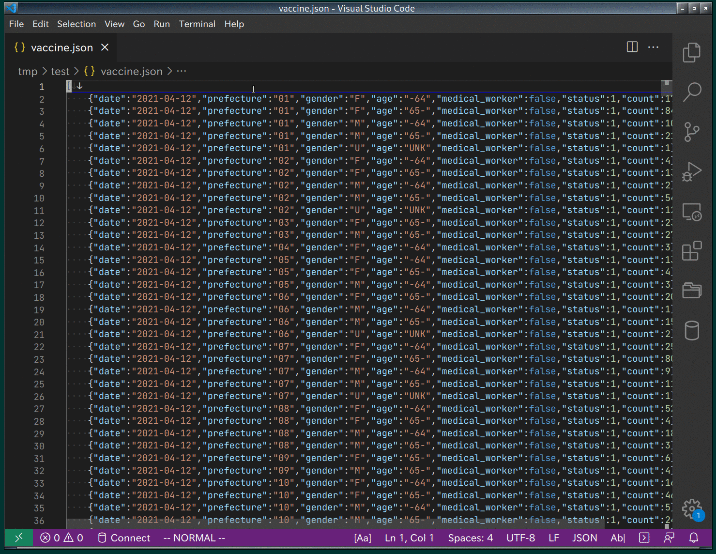Click the Ab| status bar item

[618, 538]
